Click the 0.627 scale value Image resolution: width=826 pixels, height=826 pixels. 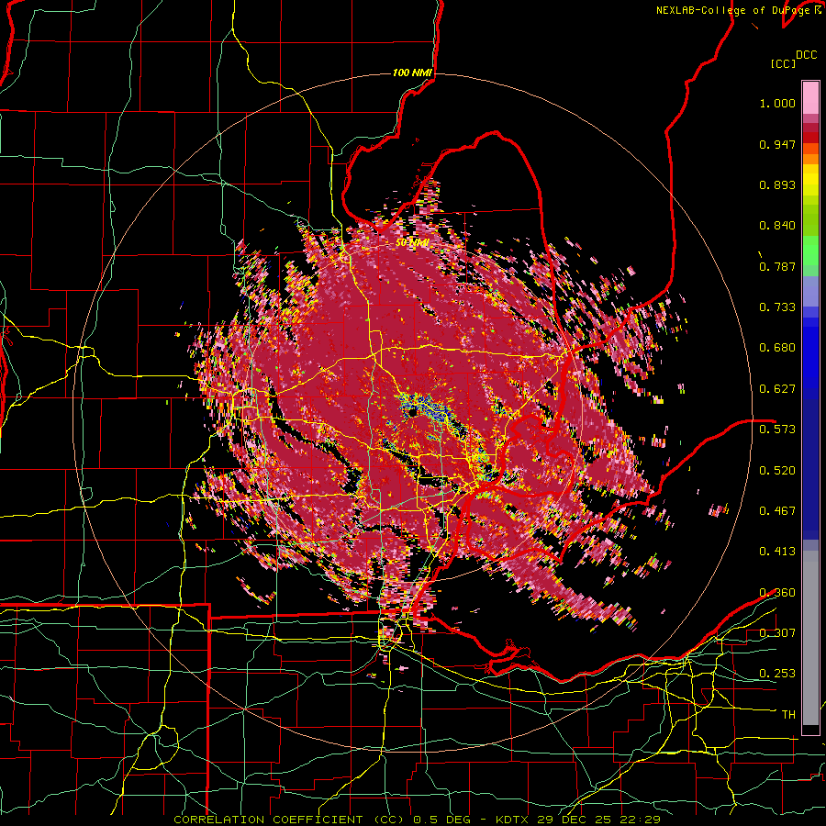click(x=777, y=389)
